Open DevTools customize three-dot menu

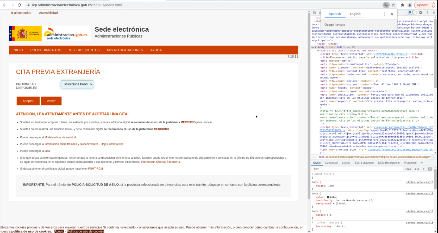pyautogui.click(x=427, y=12)
